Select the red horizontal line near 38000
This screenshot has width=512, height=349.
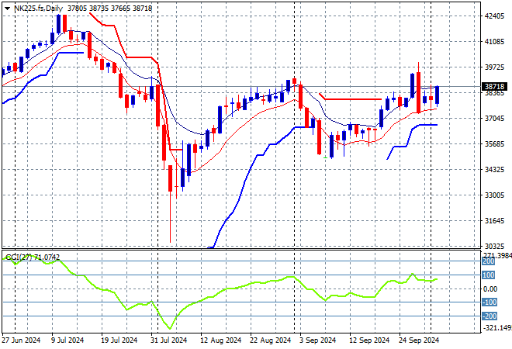click(x=349, y=99)
